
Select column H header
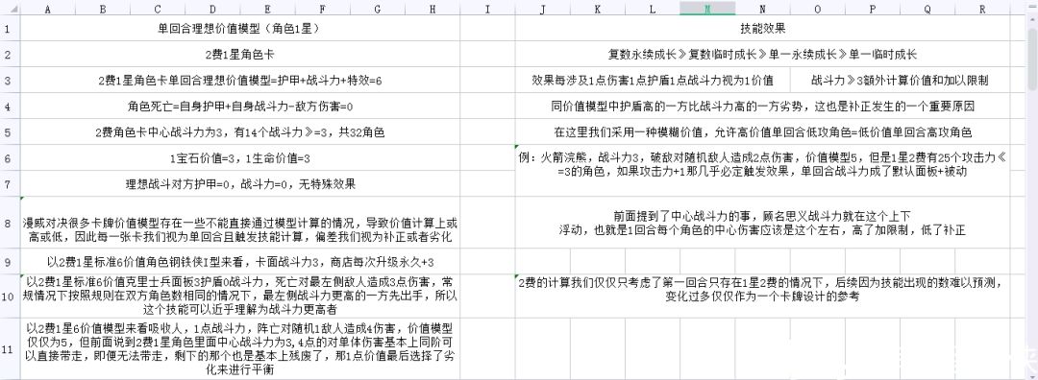(432, 9)
